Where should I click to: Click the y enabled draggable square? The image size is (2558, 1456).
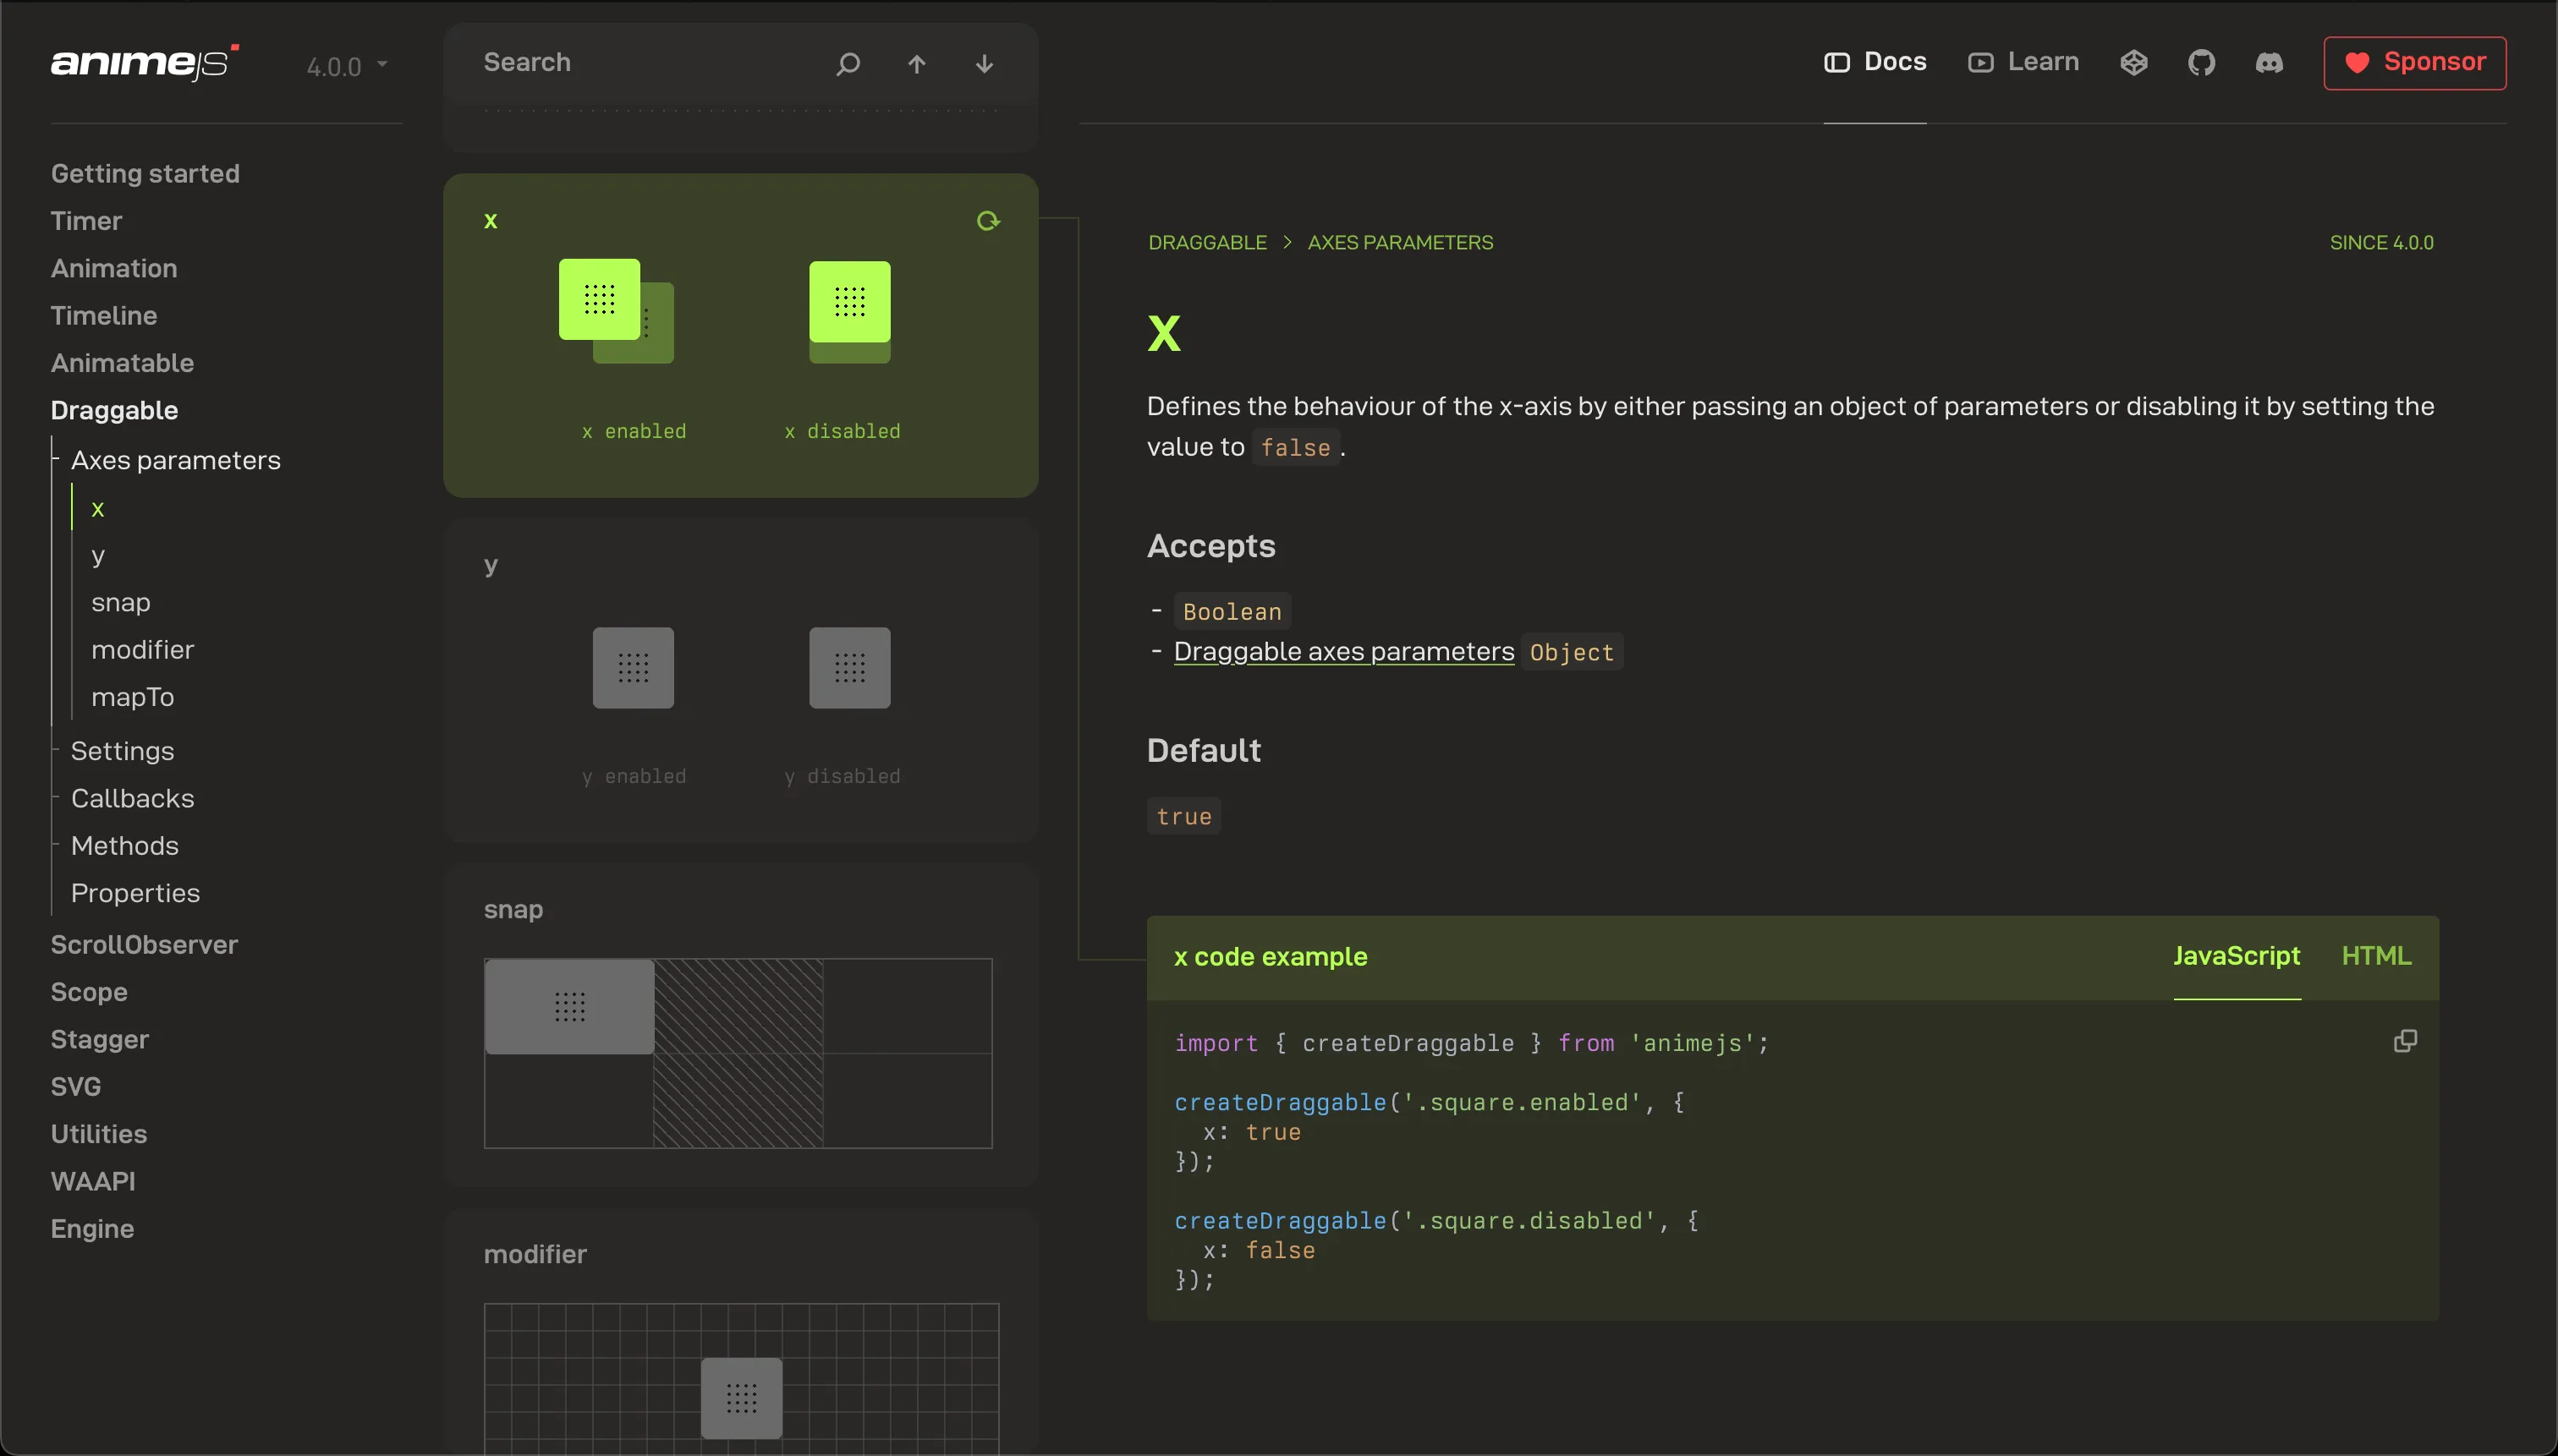[634, 668]
